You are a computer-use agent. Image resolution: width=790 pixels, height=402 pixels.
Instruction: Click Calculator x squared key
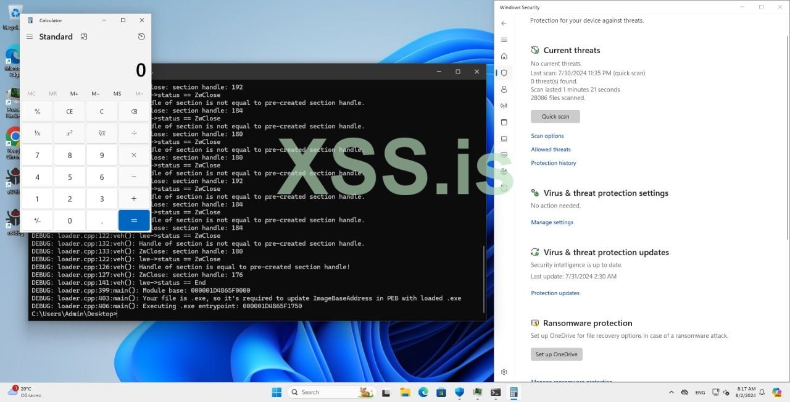coord(70,133)
